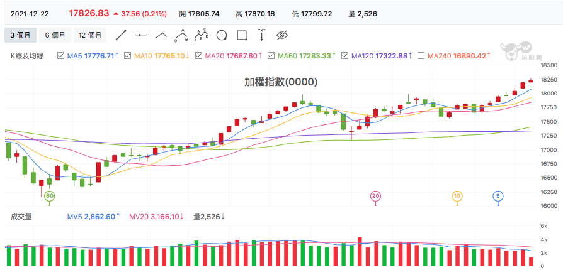Click the 6k volume axis label

point(543,226)
